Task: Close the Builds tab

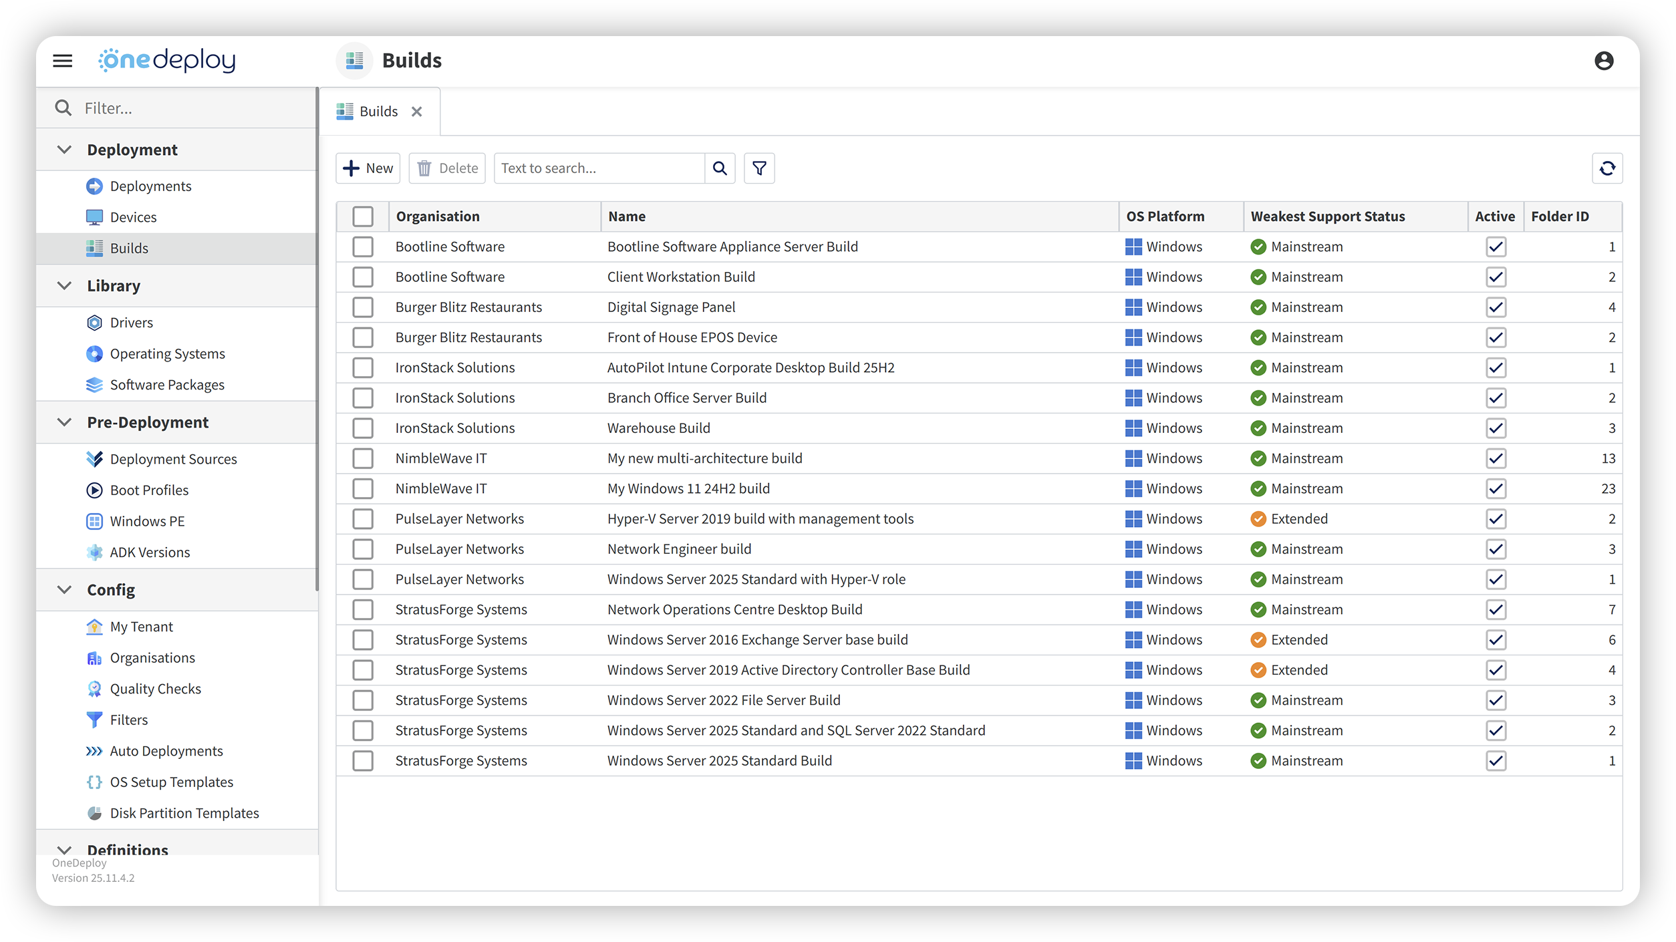Action: tap(417, 112)
